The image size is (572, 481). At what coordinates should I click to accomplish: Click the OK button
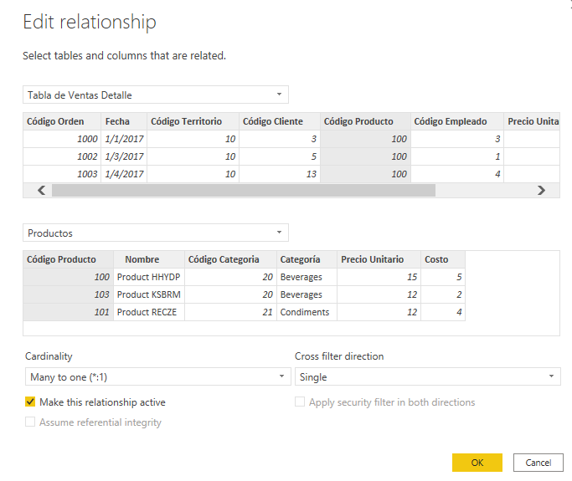477,463
